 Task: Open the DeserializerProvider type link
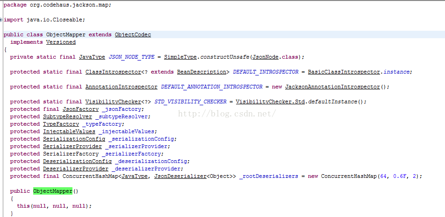pos(76,169)
